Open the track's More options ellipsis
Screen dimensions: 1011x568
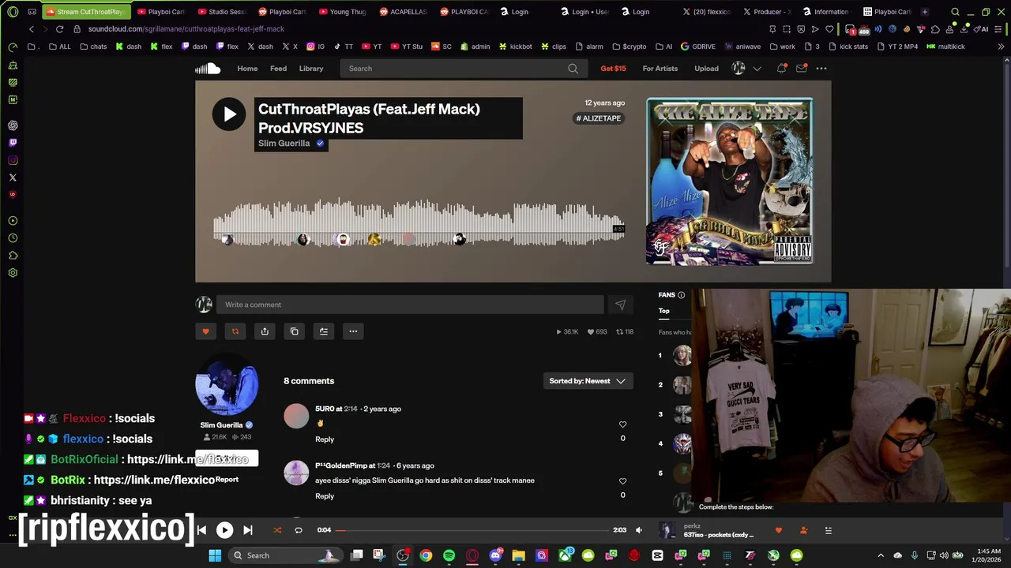353,331
